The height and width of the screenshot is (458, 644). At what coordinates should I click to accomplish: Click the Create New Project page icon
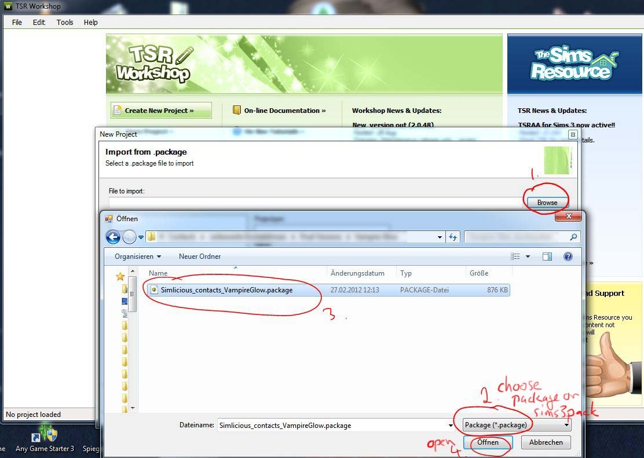[x=118, y=110]
